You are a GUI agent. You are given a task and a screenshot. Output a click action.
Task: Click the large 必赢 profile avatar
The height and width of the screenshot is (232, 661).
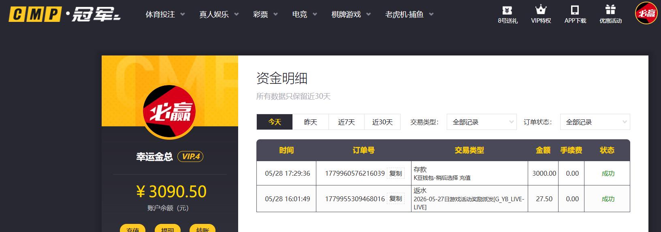point(169,112)
